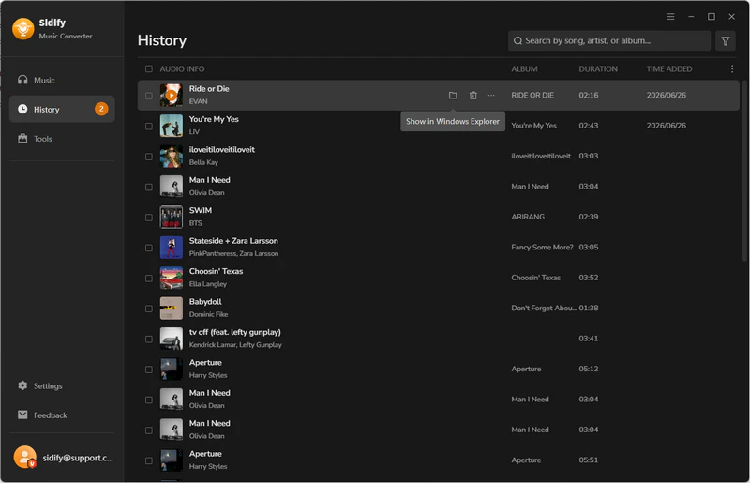Select the title 'You're My Yes'
This screenshot has width=750, height=483.
pyautogui.click(x=214, y=119)
